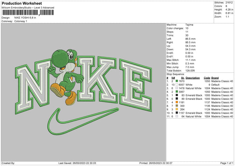
Task: Click the Colors value 8
Action: click(226, 6)
